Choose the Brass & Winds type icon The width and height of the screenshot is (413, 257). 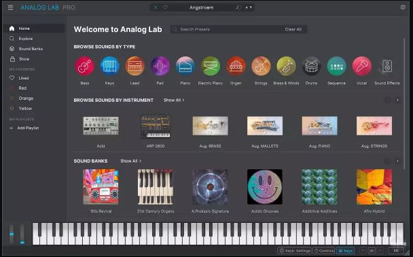coord(286,66)
